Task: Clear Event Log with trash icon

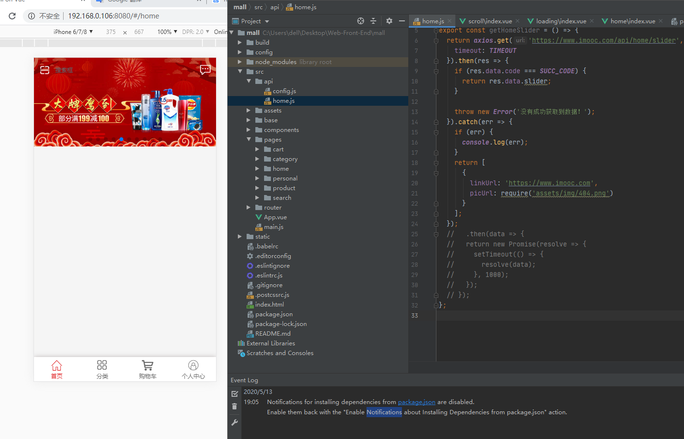Action: 234,406
